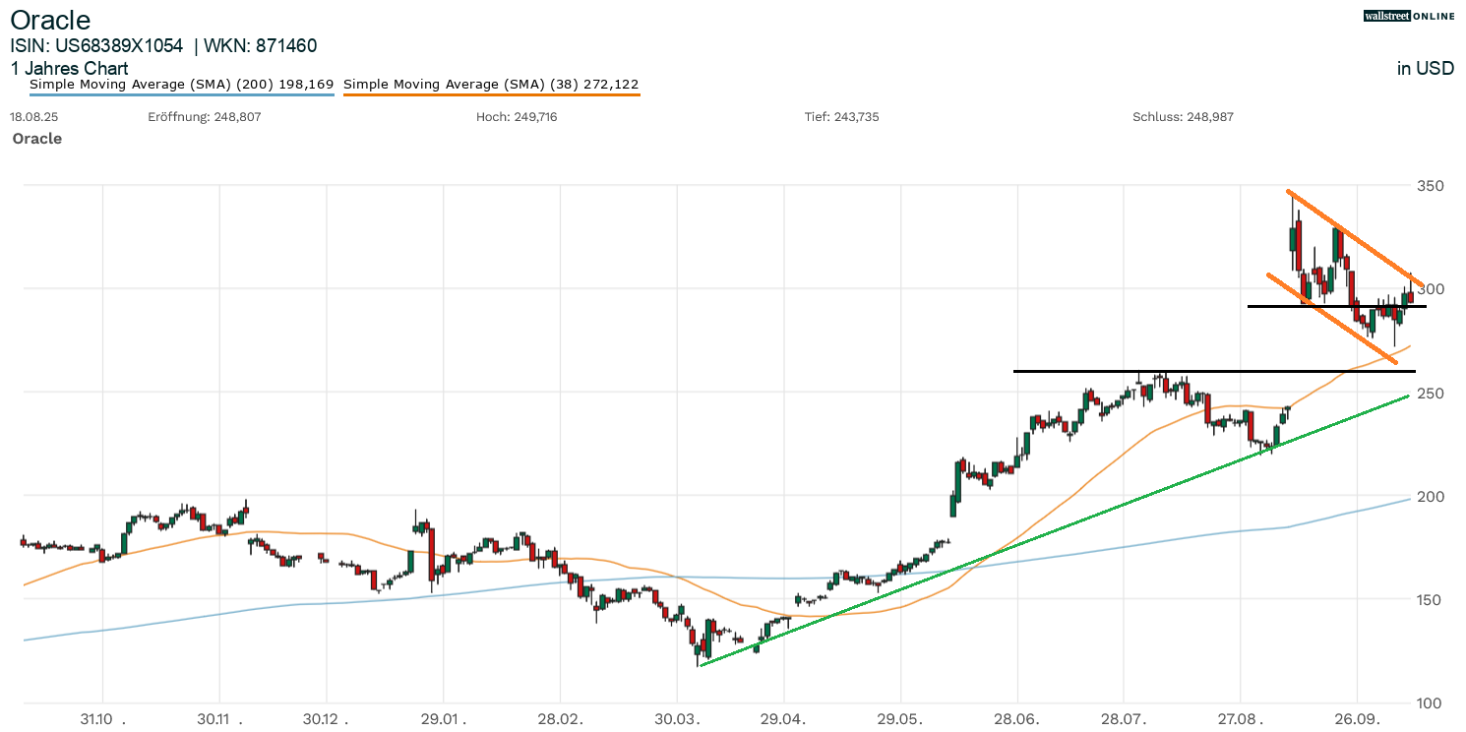Click the in USD currency label
1466x732 pixels.
1425,68
